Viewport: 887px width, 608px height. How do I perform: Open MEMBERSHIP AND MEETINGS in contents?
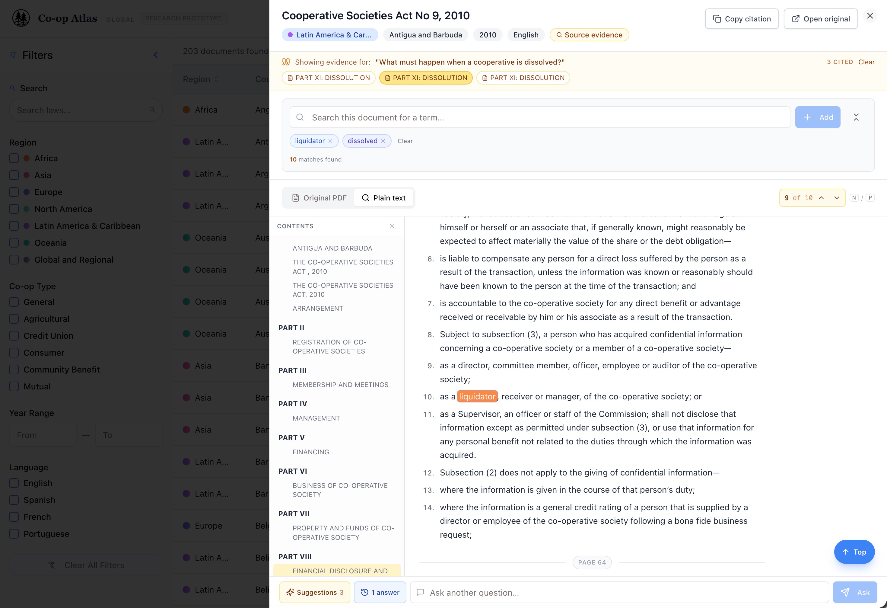[340, 385]
